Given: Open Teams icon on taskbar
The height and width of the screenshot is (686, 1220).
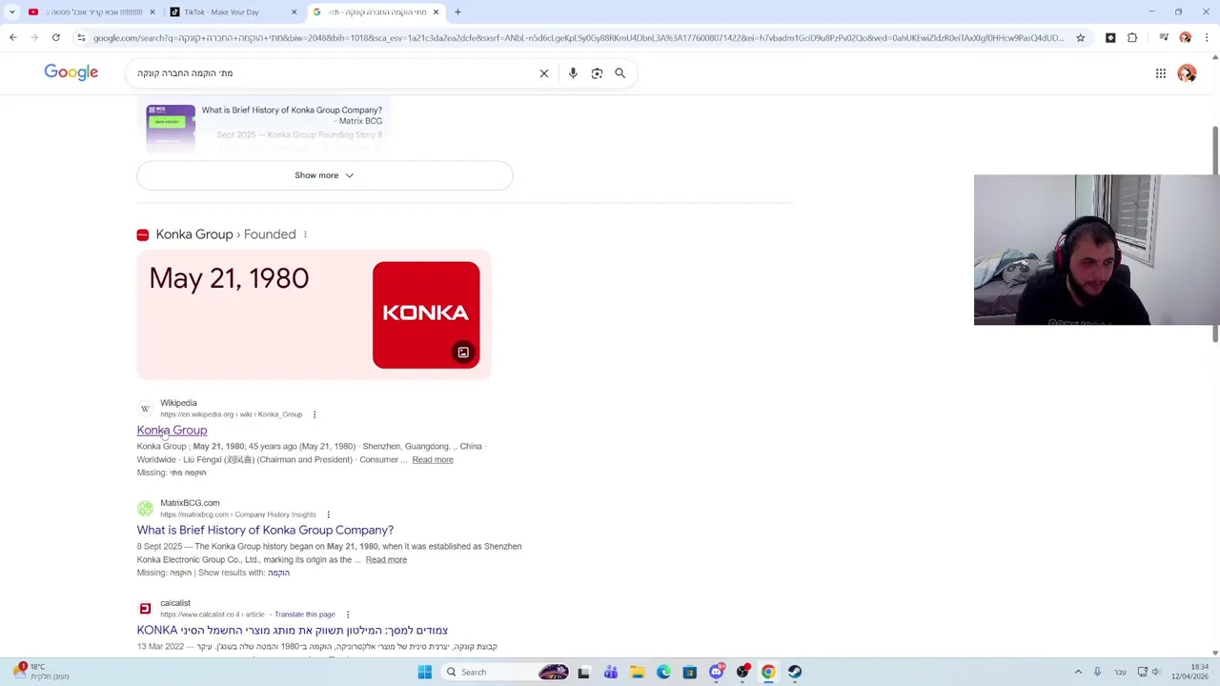Looking at the screenshot, I should pos(611,672).
